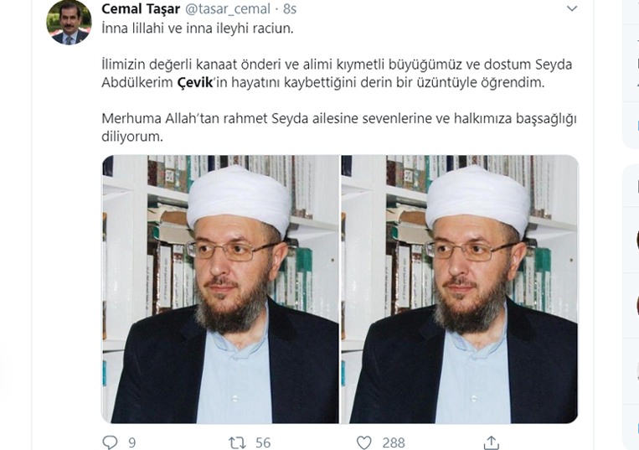
Task: Expand the tweet options chevron menu
Action: (572, 8)
